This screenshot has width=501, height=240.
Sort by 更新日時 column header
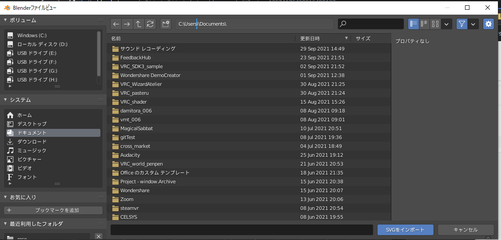(323, 39)
